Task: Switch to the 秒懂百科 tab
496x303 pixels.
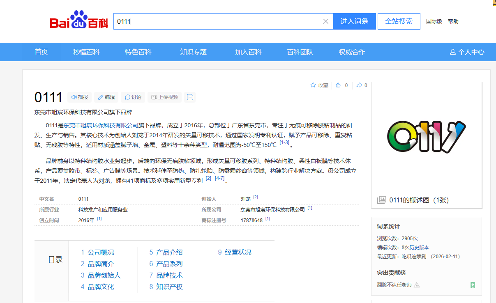Action: (86, 52)
